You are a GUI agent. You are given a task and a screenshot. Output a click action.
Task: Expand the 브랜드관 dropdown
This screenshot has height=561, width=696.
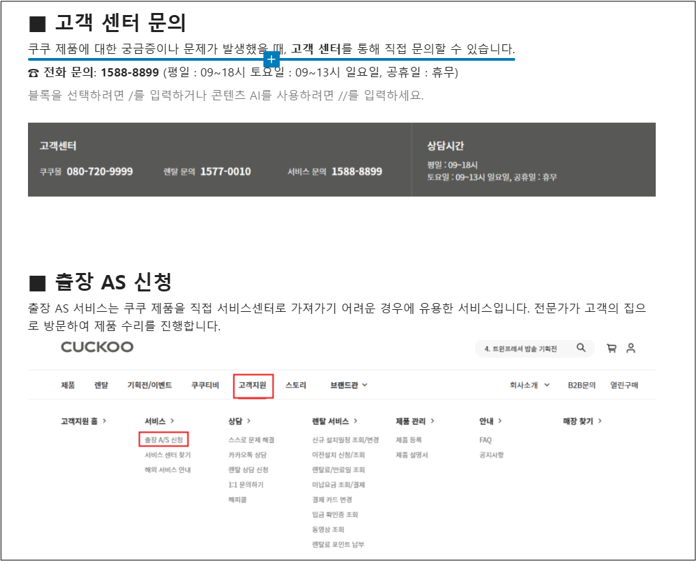[349, 385]
